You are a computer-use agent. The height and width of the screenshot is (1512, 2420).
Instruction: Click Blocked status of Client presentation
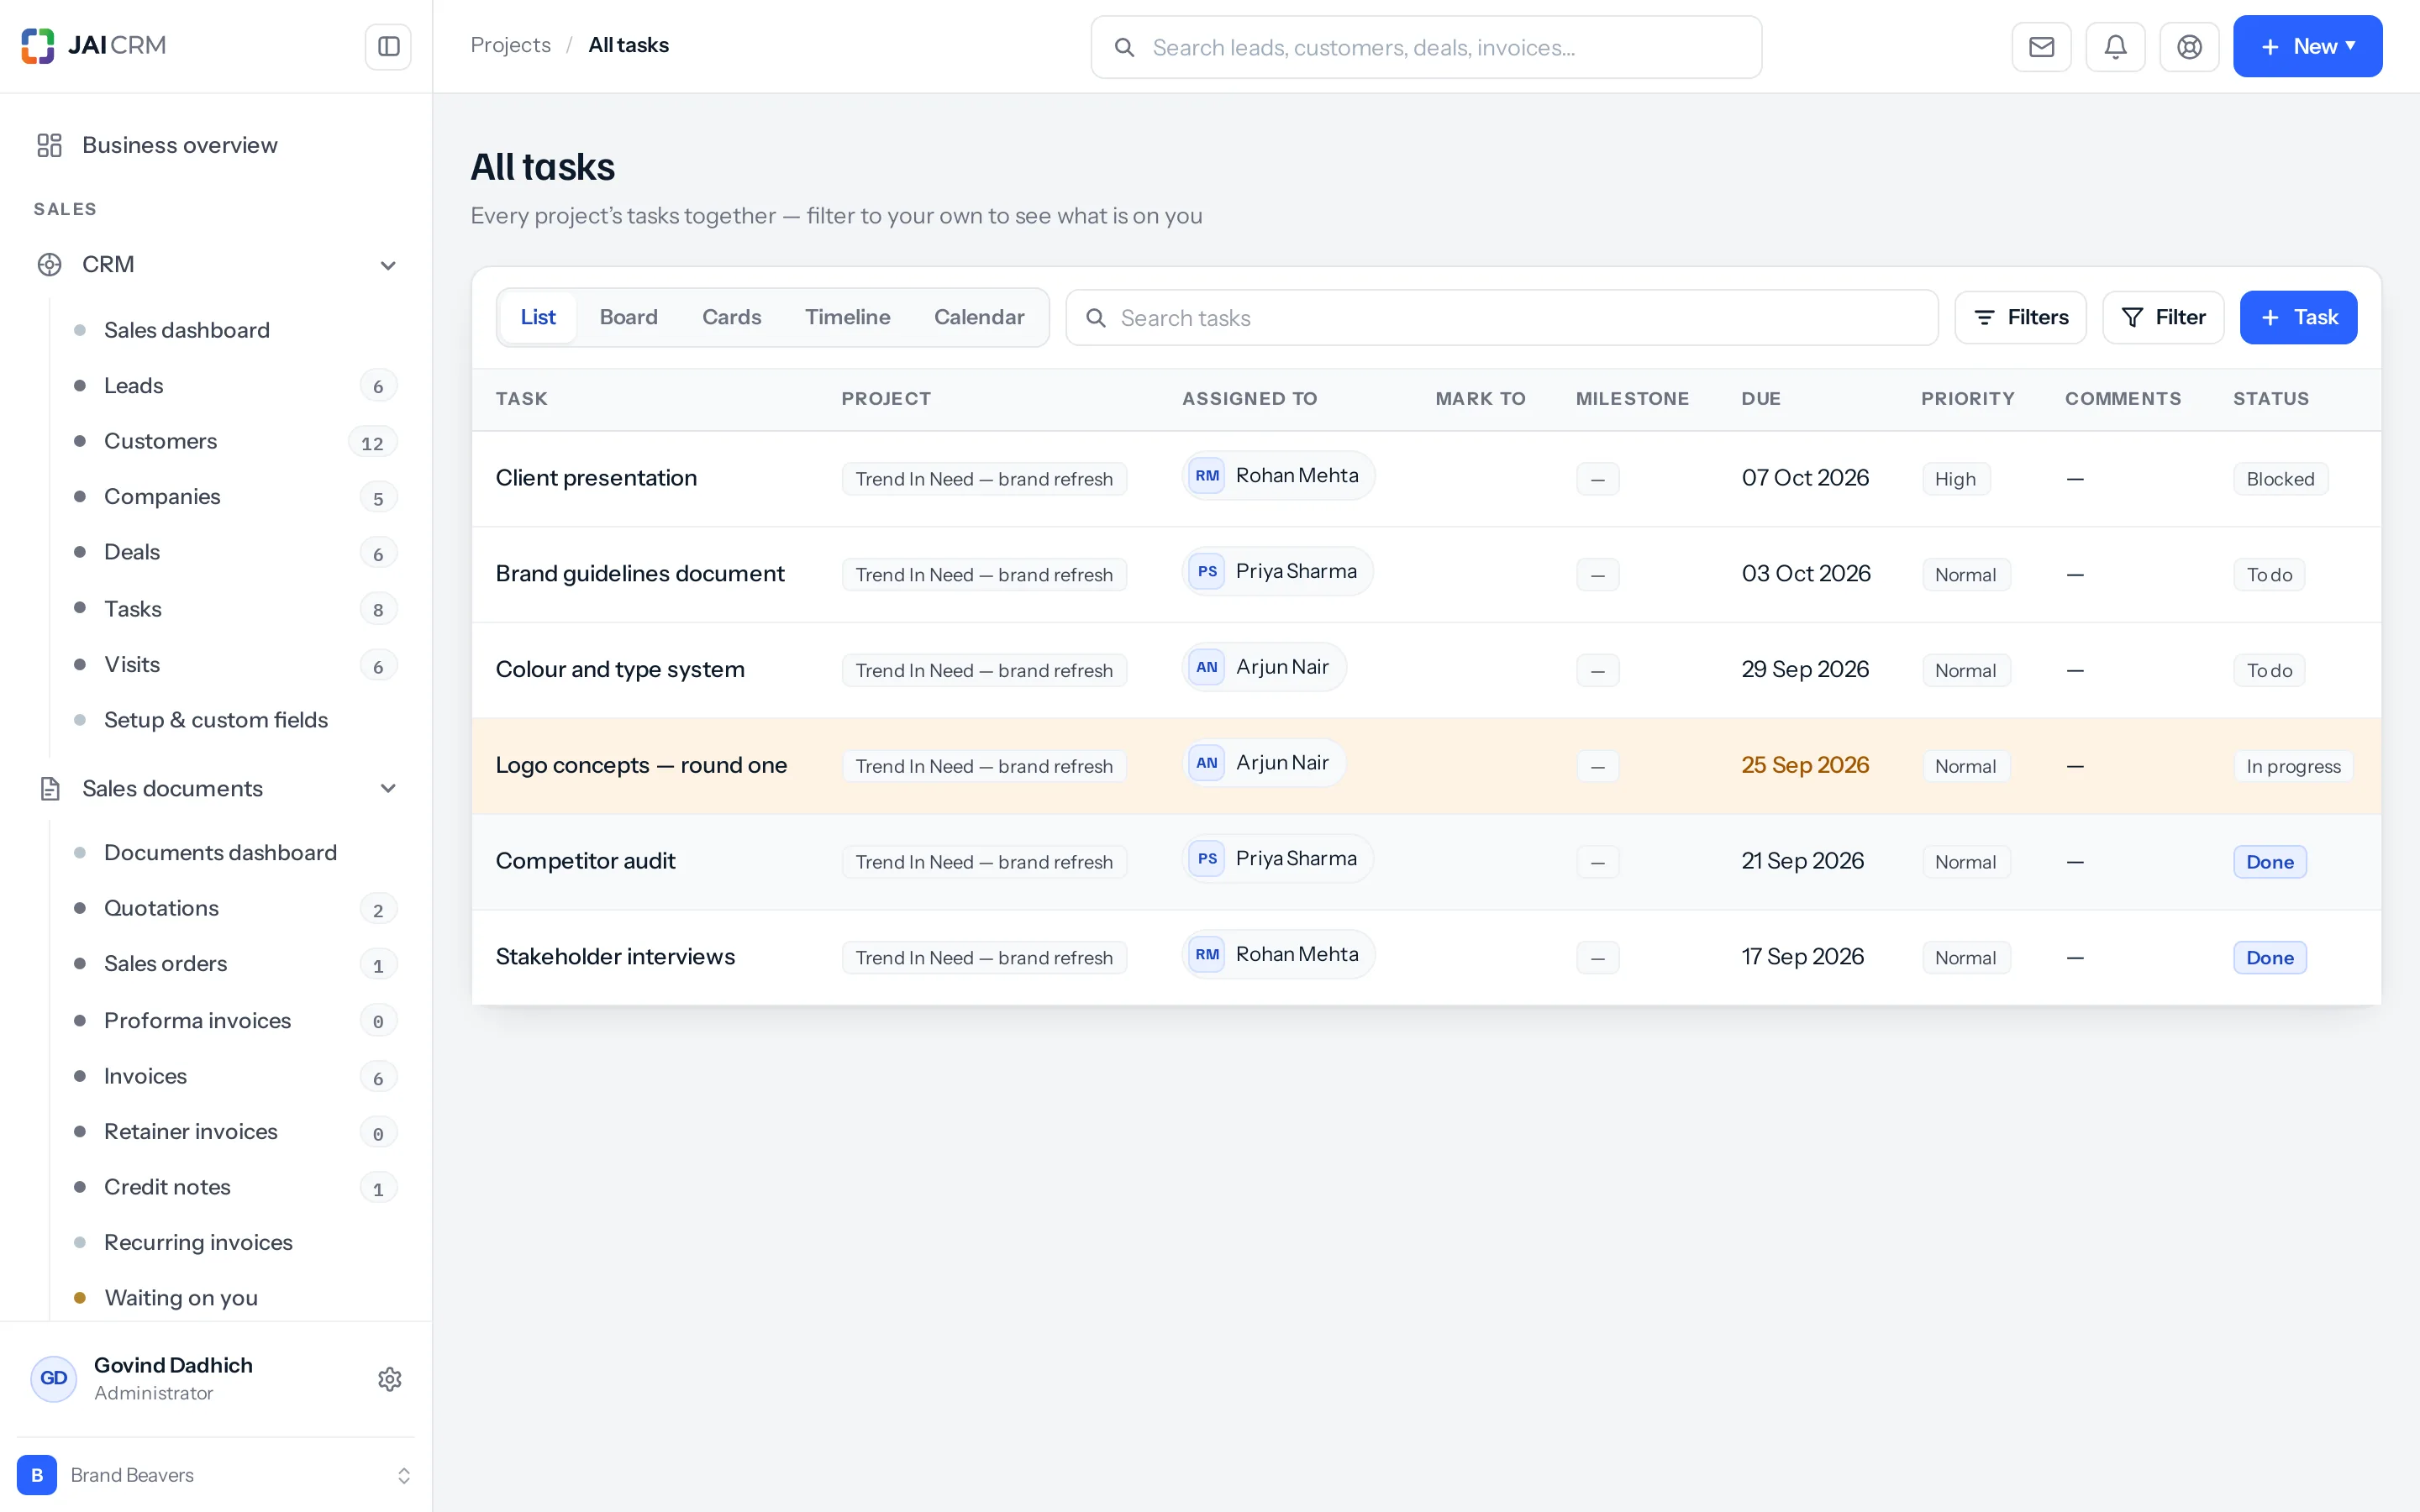coord(2280,479)
